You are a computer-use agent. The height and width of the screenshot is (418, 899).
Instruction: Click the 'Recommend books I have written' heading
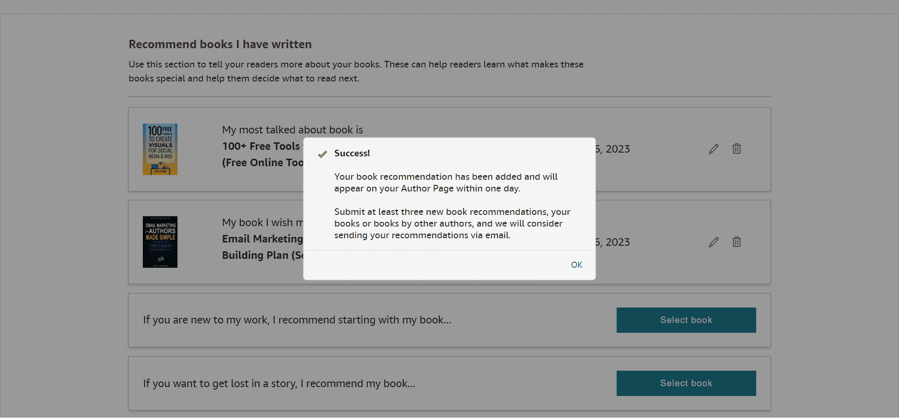[x=220, y=44]
